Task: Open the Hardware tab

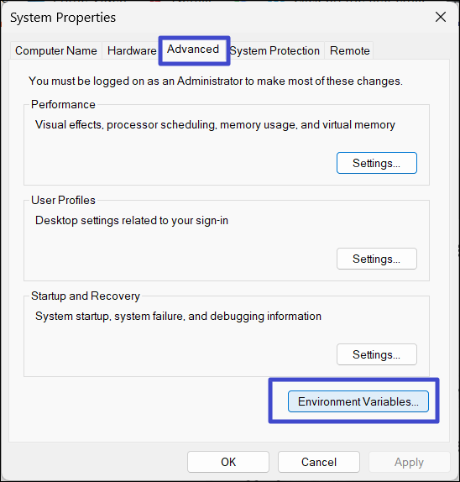Action: tap(132, 50)
